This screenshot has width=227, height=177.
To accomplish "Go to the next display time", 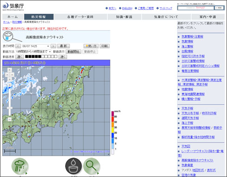I will point(53,46).
